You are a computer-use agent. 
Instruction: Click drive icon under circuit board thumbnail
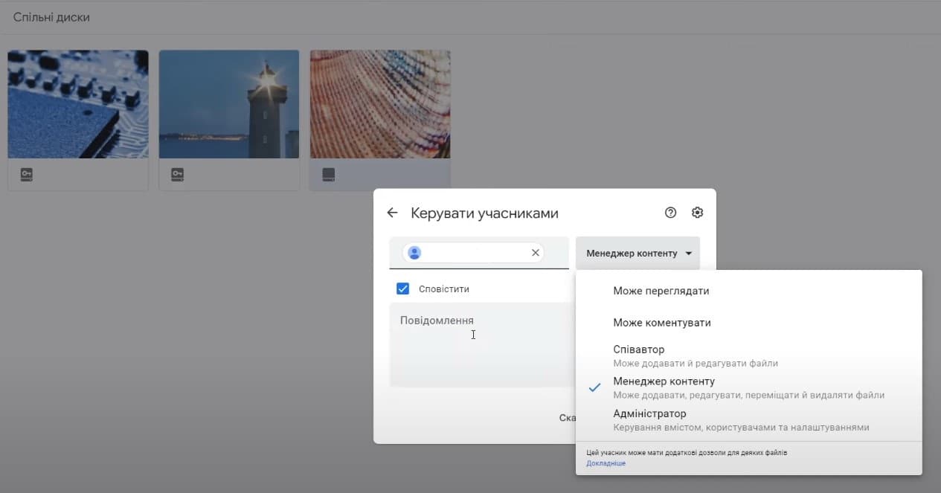pyautogui.click(x=27, y=175)
